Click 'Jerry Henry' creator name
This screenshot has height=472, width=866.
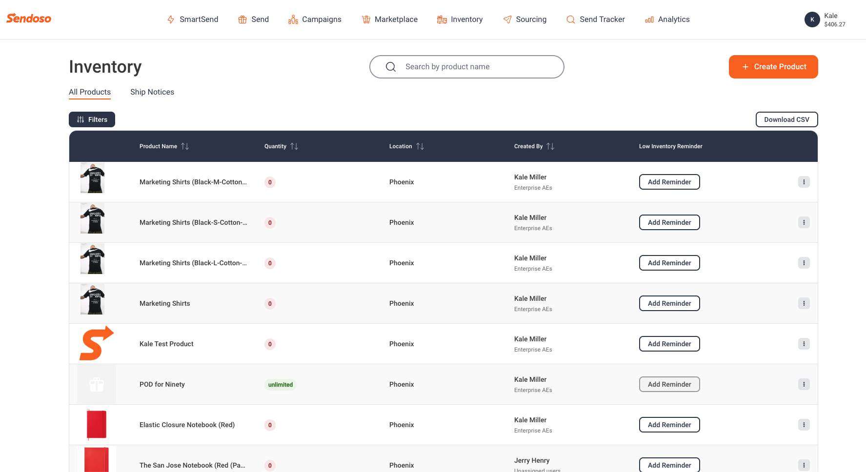coord(532,460)
